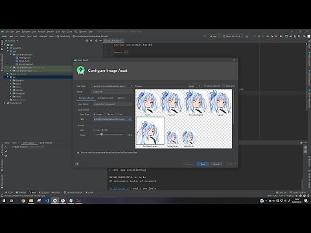This screenshot has width=311, height=233.
Task: Click the make project hammer icon
Action: [x=204, y=36]
